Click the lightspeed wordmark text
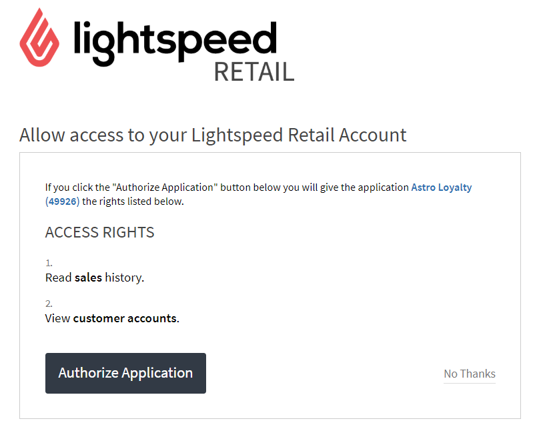Viewport: 539px width, 427px height. tap(175, 43)
